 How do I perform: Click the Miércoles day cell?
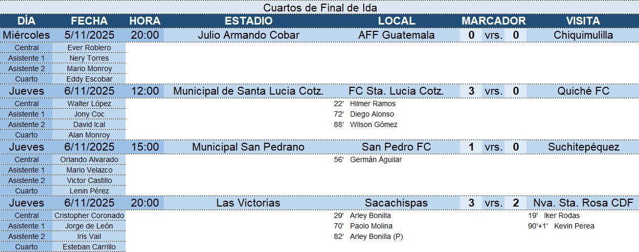click(27, 35)
